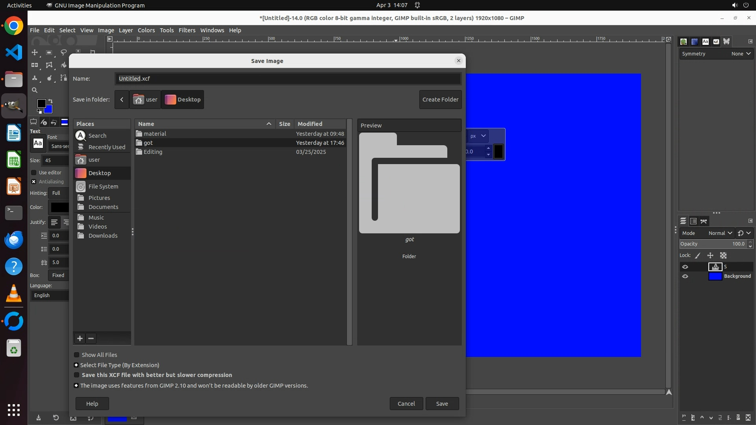Open the layer Mode Normal dropdown
The image size is (756, 425).
[720, 233]
